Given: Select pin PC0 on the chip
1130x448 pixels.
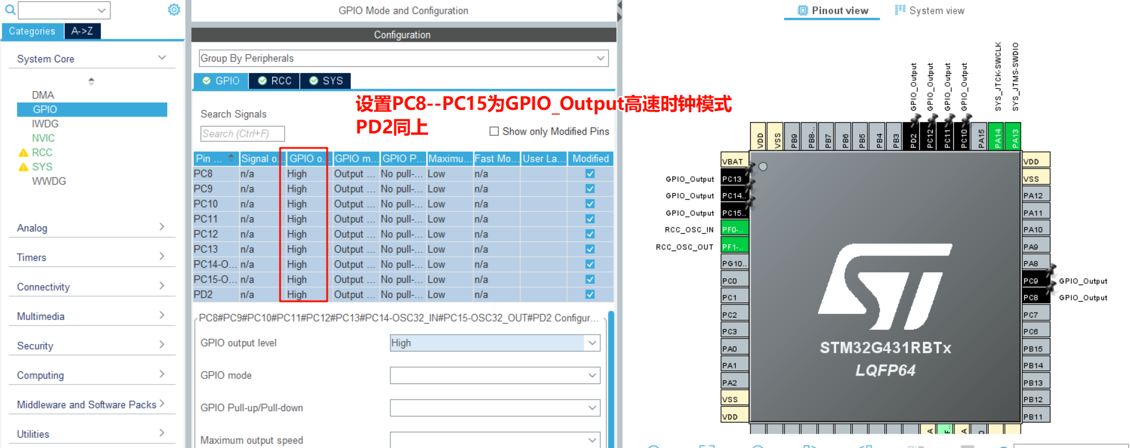Looking at the screenshot, I should coord(734,281).
